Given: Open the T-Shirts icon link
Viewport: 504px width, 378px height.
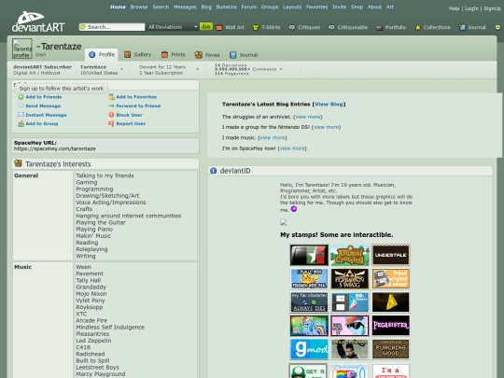Looking at the screenshot, I should click(256, 27).
